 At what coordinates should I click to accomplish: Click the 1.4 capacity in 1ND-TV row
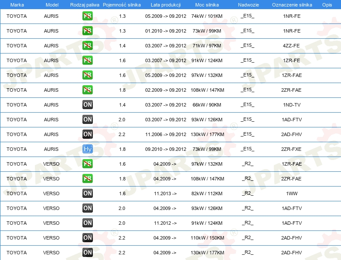pyautogui.click(x=122, y=105)
